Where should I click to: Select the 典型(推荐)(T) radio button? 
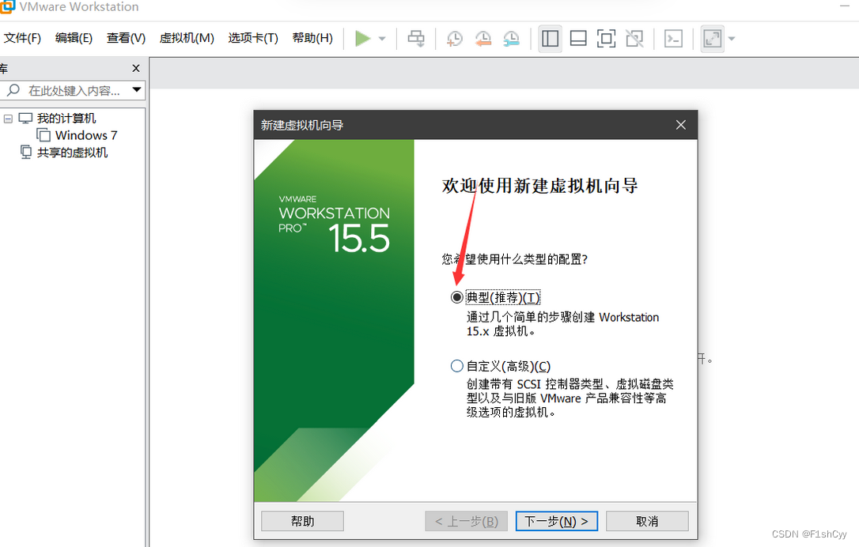click(x=456, y=297)
